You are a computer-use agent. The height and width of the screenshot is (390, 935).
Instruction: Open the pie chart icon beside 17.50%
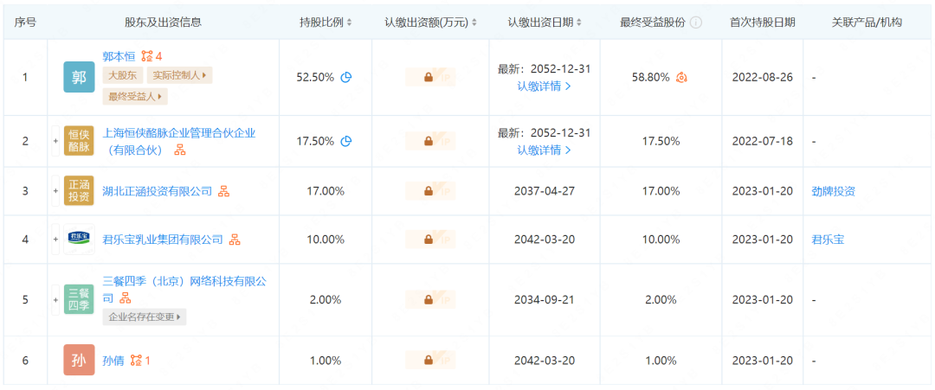click(345, 141)
